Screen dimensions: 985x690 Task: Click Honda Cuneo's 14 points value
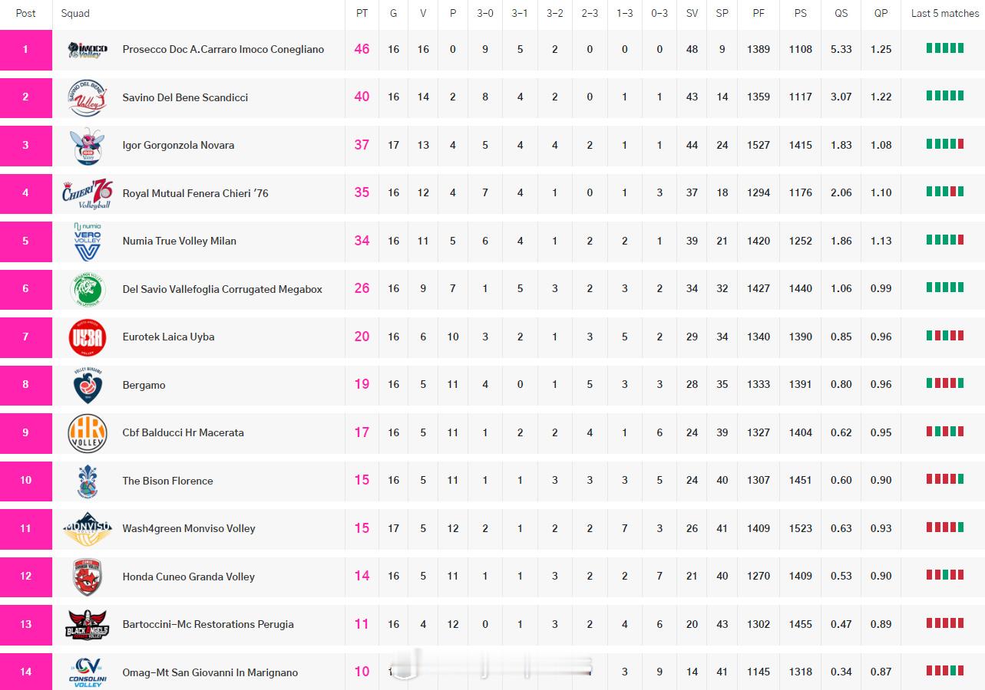pos(362,576)
